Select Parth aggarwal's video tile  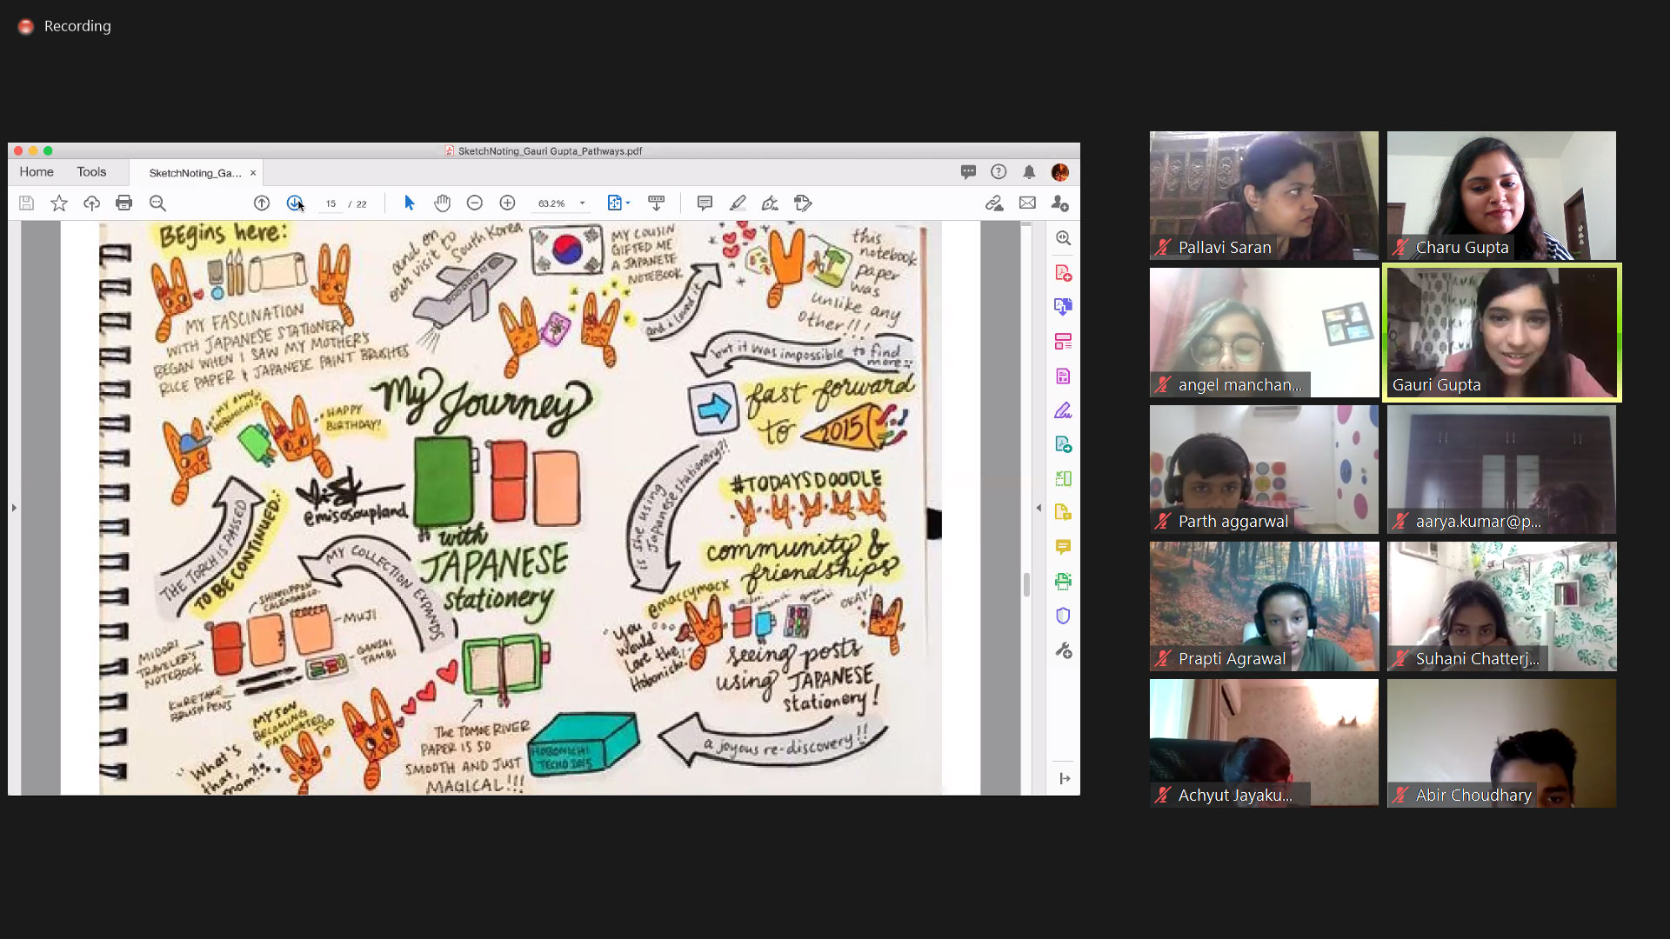pos(1264,469)
